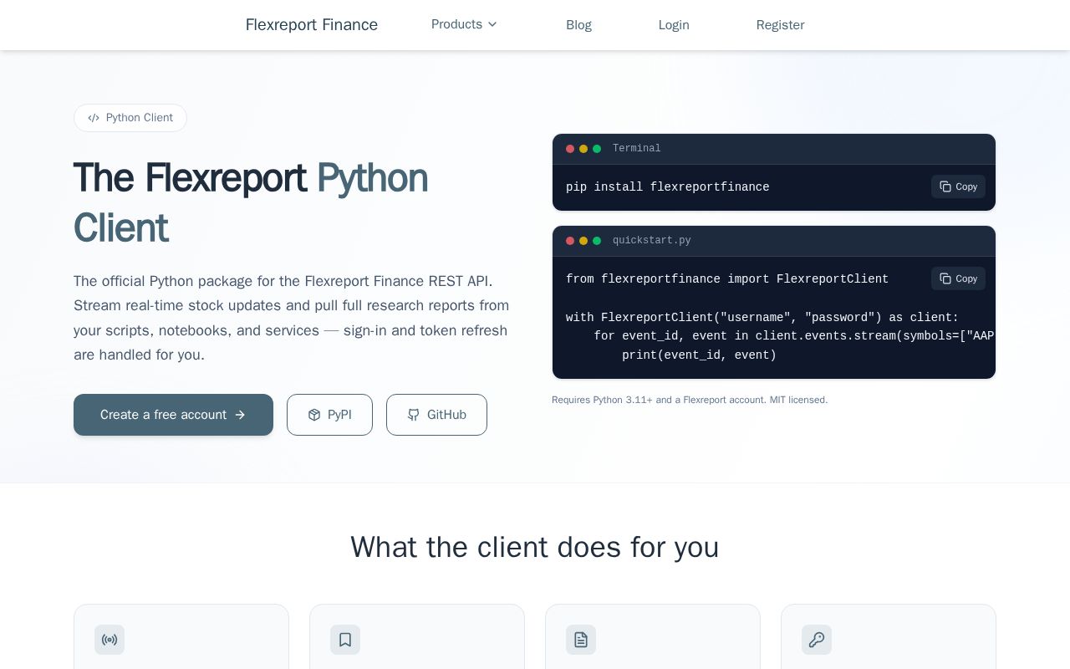Click the key icon in fourth card
Viewport: 1070px width, 669px height.
tap(817, 640)
